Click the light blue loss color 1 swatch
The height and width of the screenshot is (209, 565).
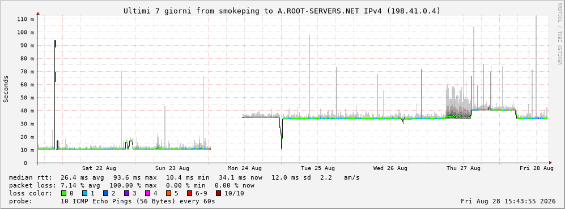click(84, 193)
